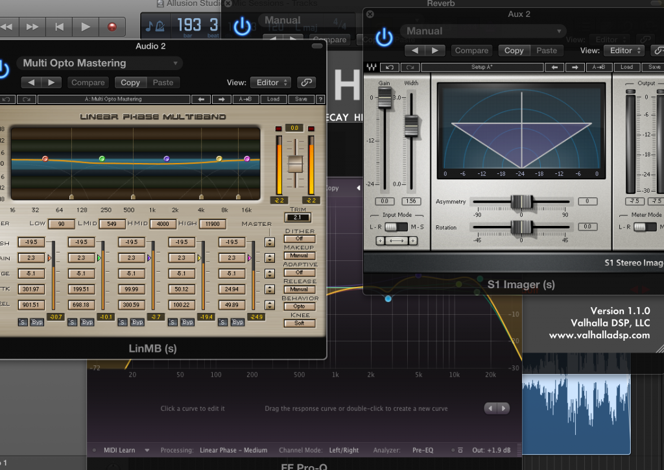664x470 pixels.
Task: Bypass the LinMB low band
Action: click(37, 322)
